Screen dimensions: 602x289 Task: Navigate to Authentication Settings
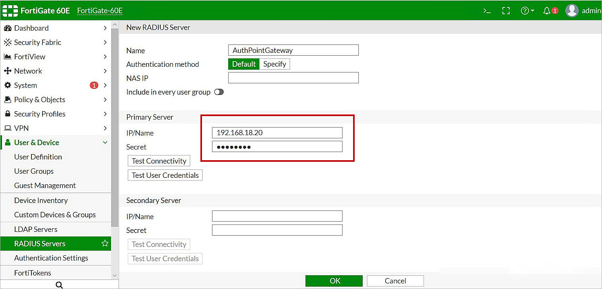tap(51, 258)
